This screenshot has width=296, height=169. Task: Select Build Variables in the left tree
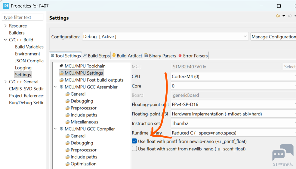tap(29, 47)
